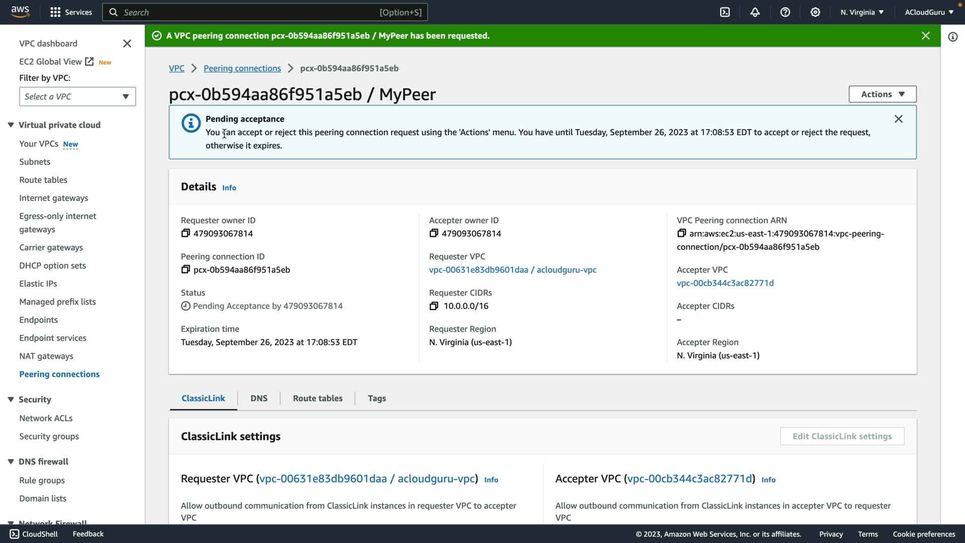The image size is (965, 543).
Task: Copy the Requester owner ID
Action: pyautogui.click(x=185, y=233)
